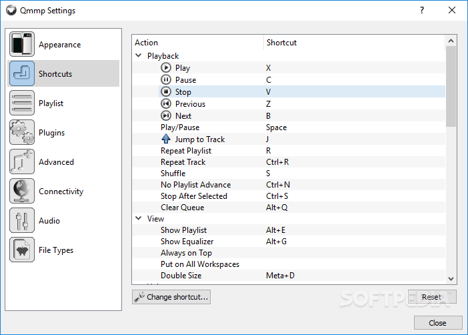The width and height of the screenshot is (468, 335).
Task: Select the Repeat Playlist row
Action: (x=289, y=151)
